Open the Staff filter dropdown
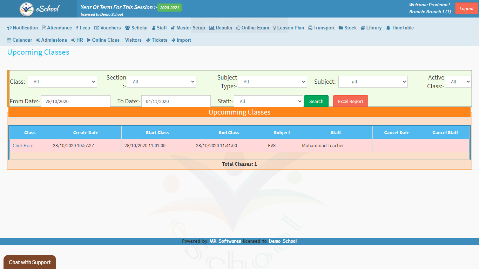Screen dimensions: 479x269 click(x=268, y=101)
